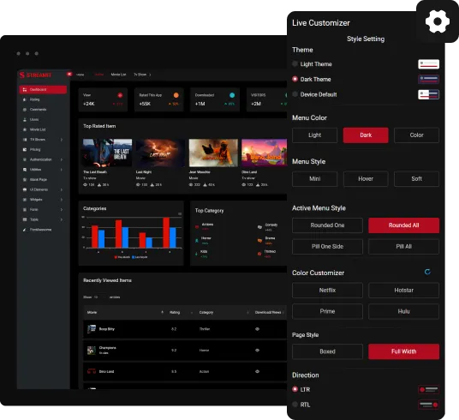This screenshot has height=420, width=459.
Task: Click the Blank Page sidebar icon
Action: (25, 180)
